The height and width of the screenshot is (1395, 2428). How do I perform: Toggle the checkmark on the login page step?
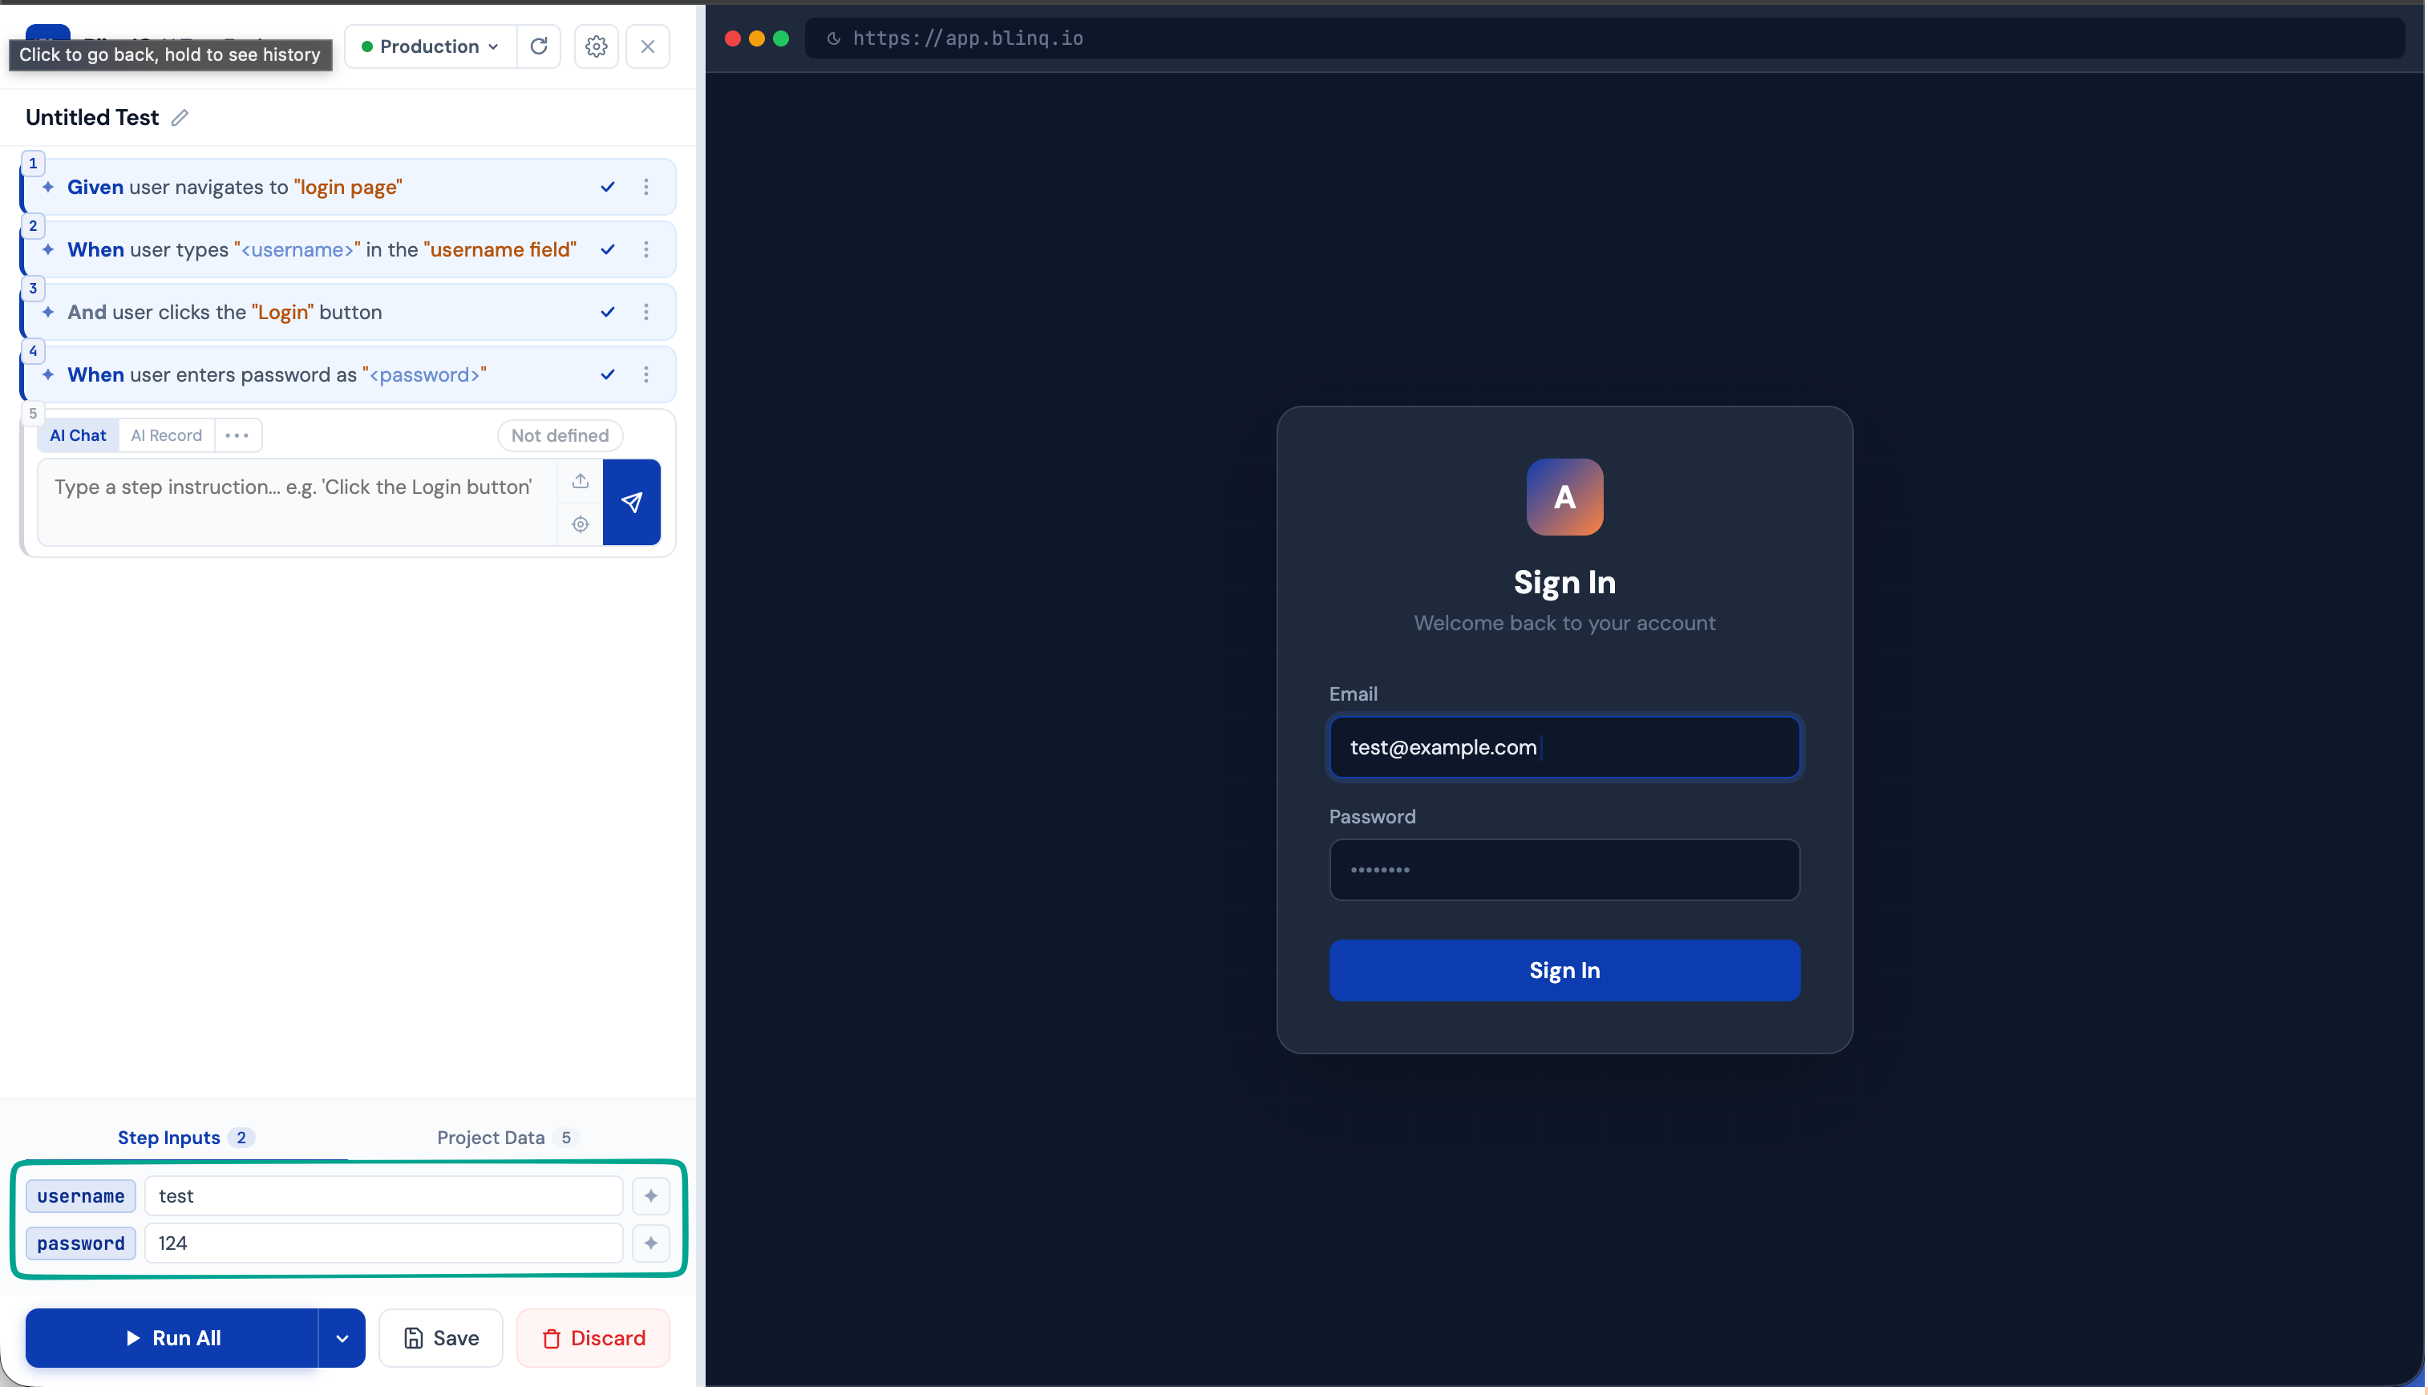608,187
